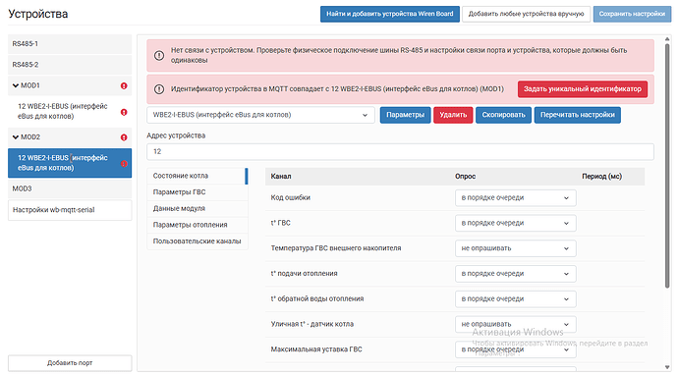The height and width of the screenshot is (374, 678).
Task: Click scrollbar down arrow of settings panel
Action: 667,367
